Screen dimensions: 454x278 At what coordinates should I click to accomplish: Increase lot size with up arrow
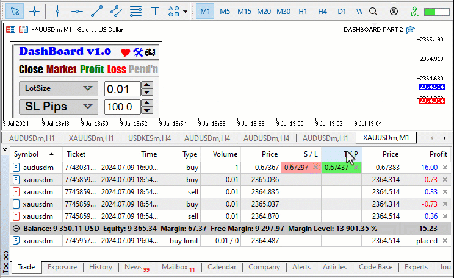pyautogui.click(x=147, y=85)
